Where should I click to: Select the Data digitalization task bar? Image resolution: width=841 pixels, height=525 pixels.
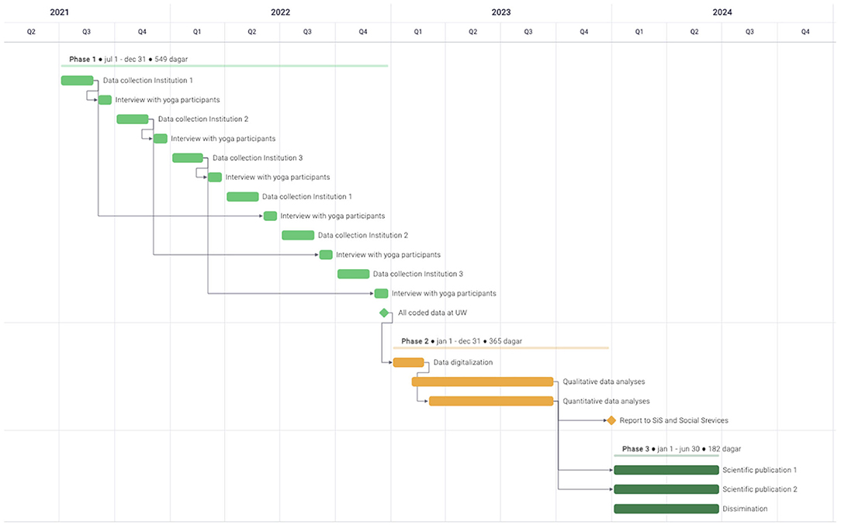(409, 362)
